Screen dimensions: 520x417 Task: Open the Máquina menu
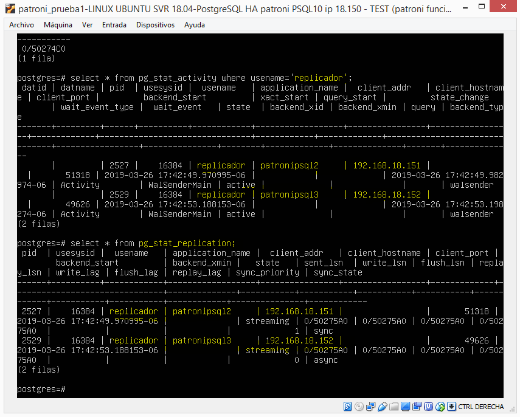(x=58, y=25)
